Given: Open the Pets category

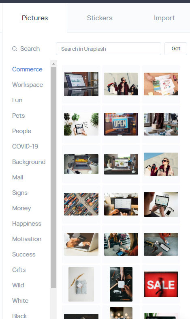Looking at the screenshot, I should (18, 116).
